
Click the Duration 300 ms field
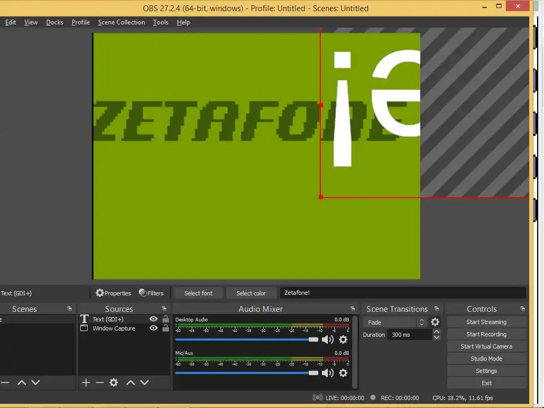click(x=410, y=335)
